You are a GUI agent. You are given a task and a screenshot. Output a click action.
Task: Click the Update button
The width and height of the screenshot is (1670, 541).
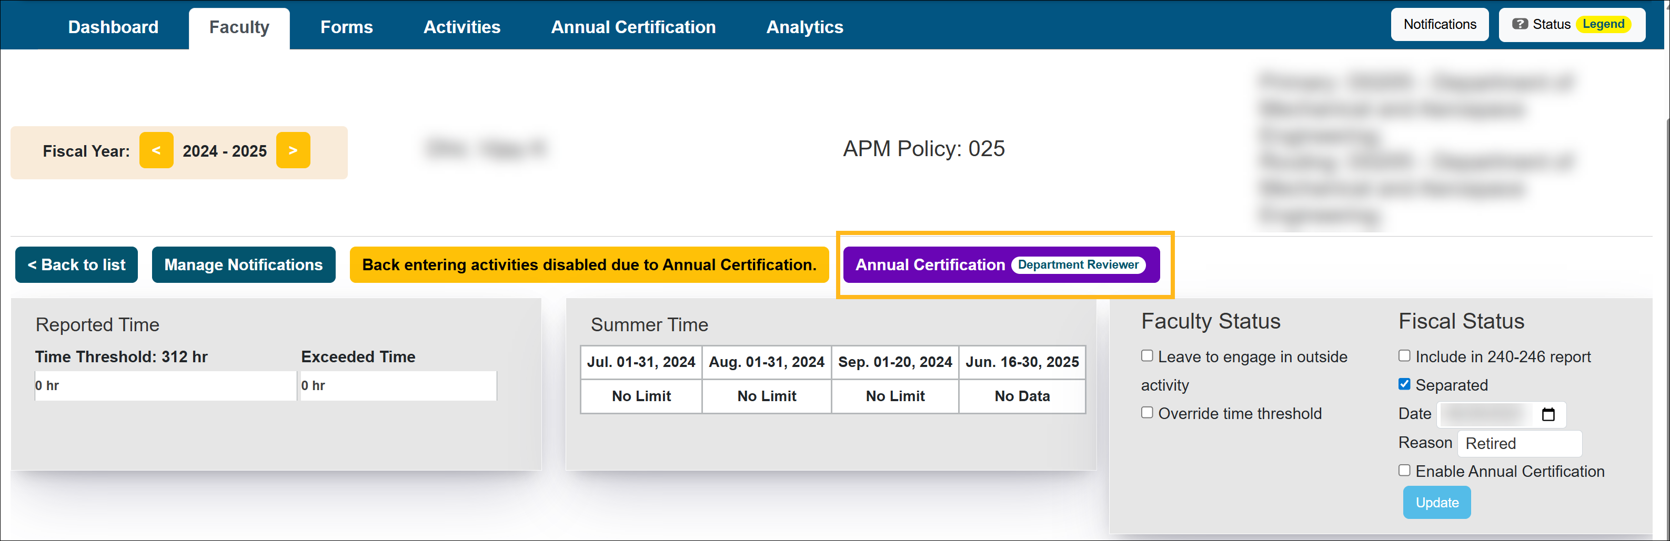(x=1436, y=502)
